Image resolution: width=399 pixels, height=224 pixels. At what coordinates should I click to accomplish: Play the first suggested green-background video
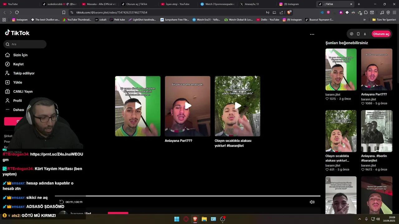138,106
